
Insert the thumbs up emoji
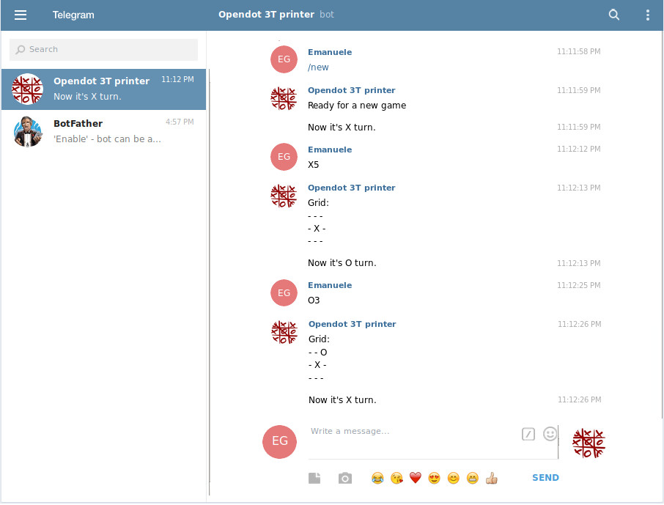coord(491,479)
